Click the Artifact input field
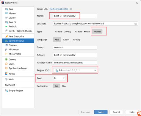Image resolution: width=141 pixels, height=116 pixels. (75, 55)
